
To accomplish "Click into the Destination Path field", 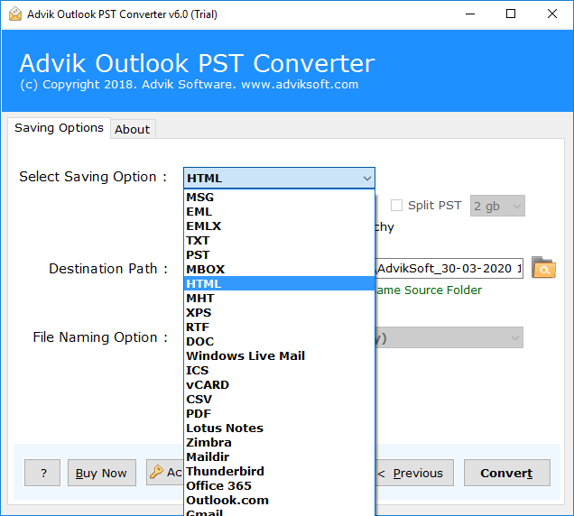I will (x=449, y=268).
